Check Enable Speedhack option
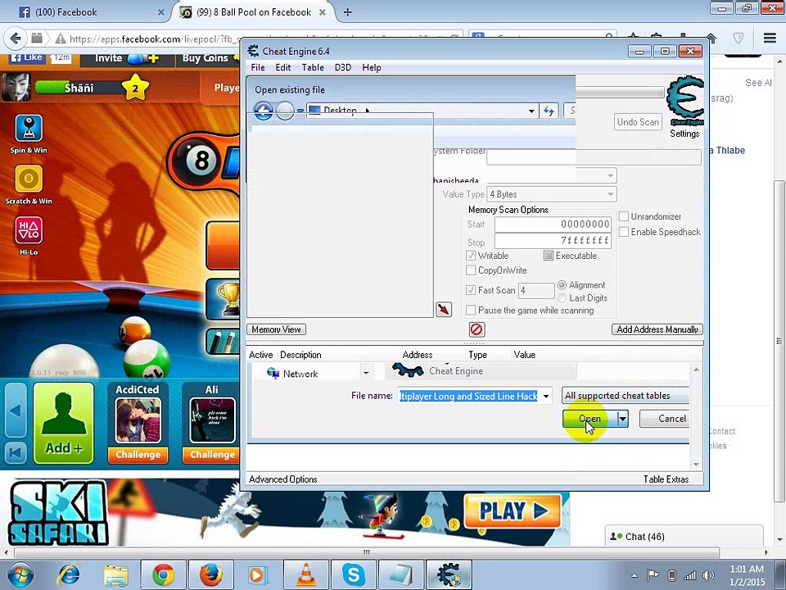 pyautogui.click(x=624, y=232)
